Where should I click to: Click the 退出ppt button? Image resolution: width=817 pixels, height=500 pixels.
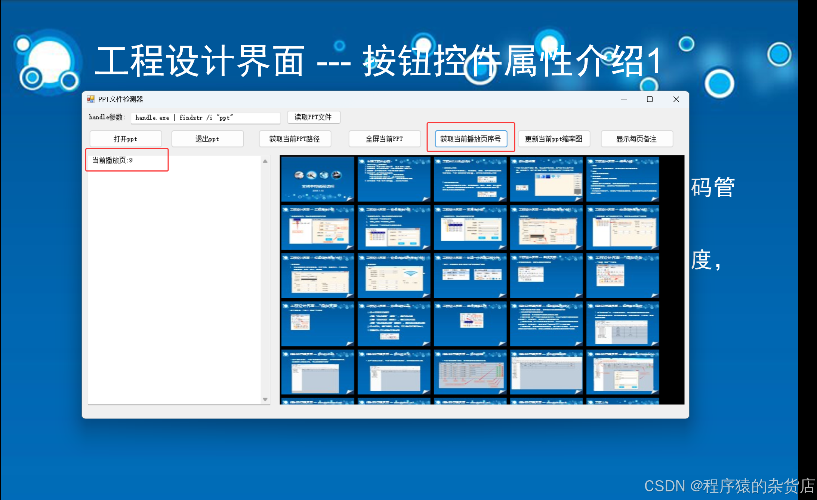tap(207, 139)
